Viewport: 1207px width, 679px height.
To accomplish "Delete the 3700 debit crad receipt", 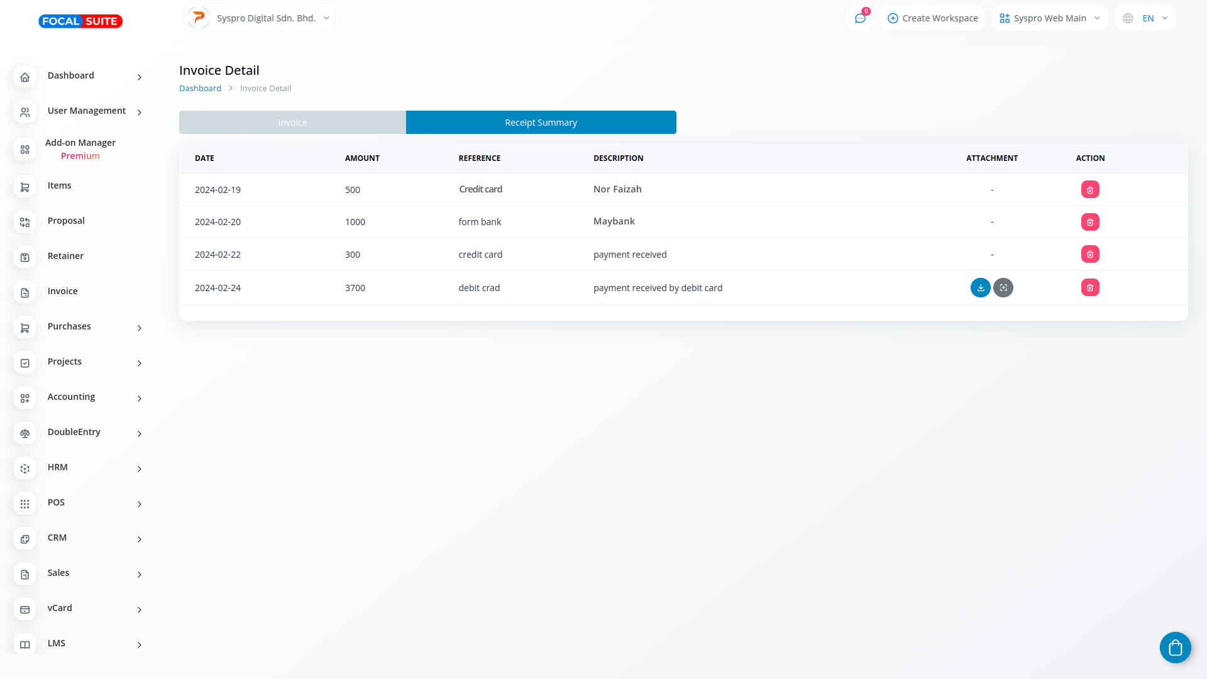I will (1090, 288).
